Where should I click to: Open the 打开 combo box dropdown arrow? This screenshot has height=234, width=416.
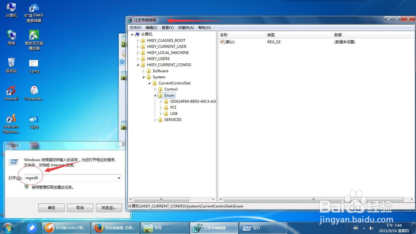pos(119,178)
